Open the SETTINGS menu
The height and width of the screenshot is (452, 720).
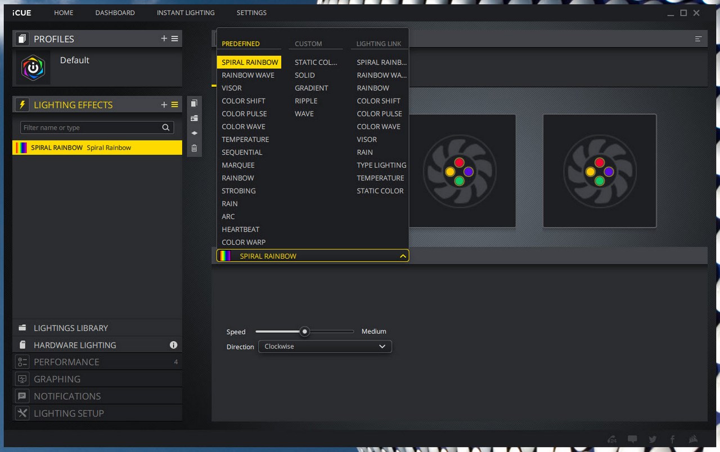click(251, 13)
